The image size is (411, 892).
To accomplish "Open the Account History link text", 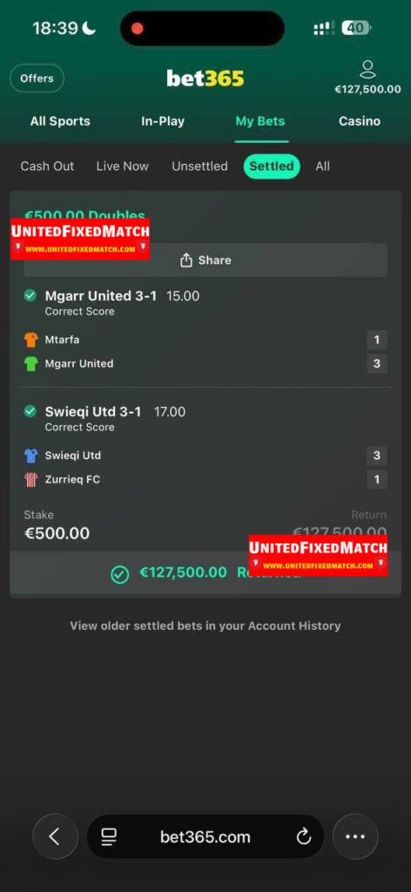I will pos(293,625).
